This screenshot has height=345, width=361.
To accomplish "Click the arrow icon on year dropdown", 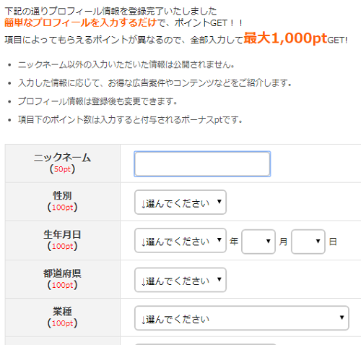I will (x=219, y=239).
